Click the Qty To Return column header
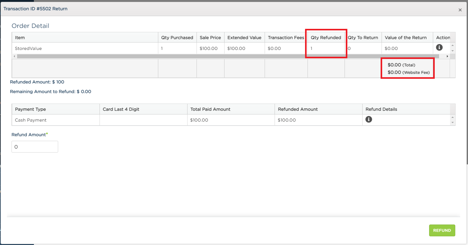This screenshot has height=245, width=468. point(363,38)
